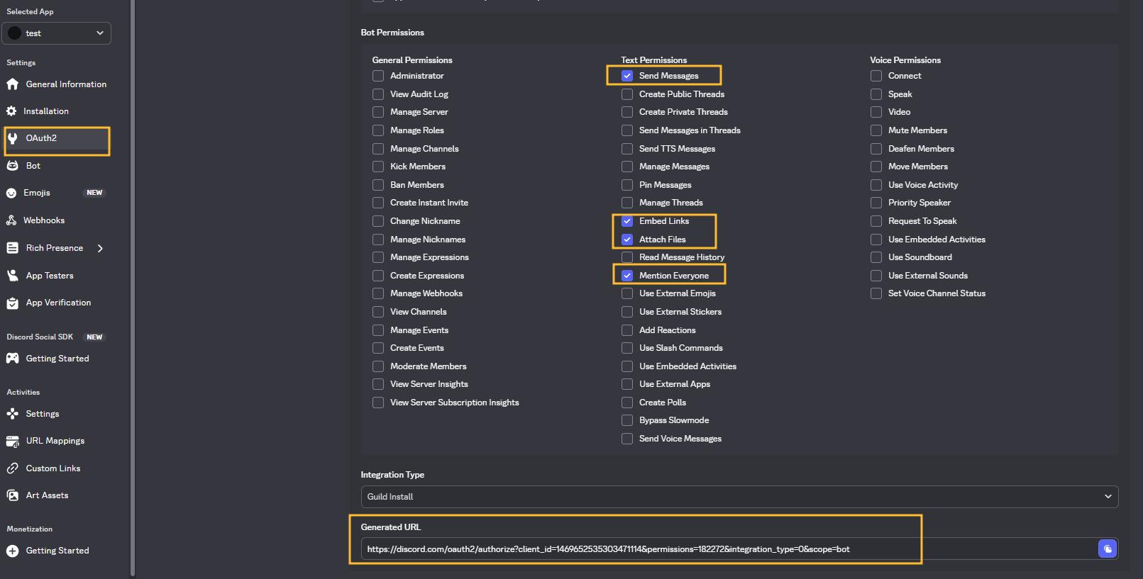Open App Testers in the sidebar

[50, 276]
